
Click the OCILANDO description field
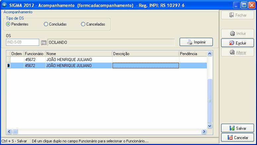point(111,42)
